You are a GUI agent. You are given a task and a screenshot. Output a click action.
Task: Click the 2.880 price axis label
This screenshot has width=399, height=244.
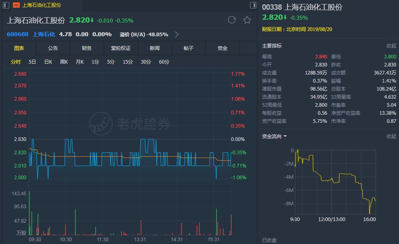(x=20, y=74)
